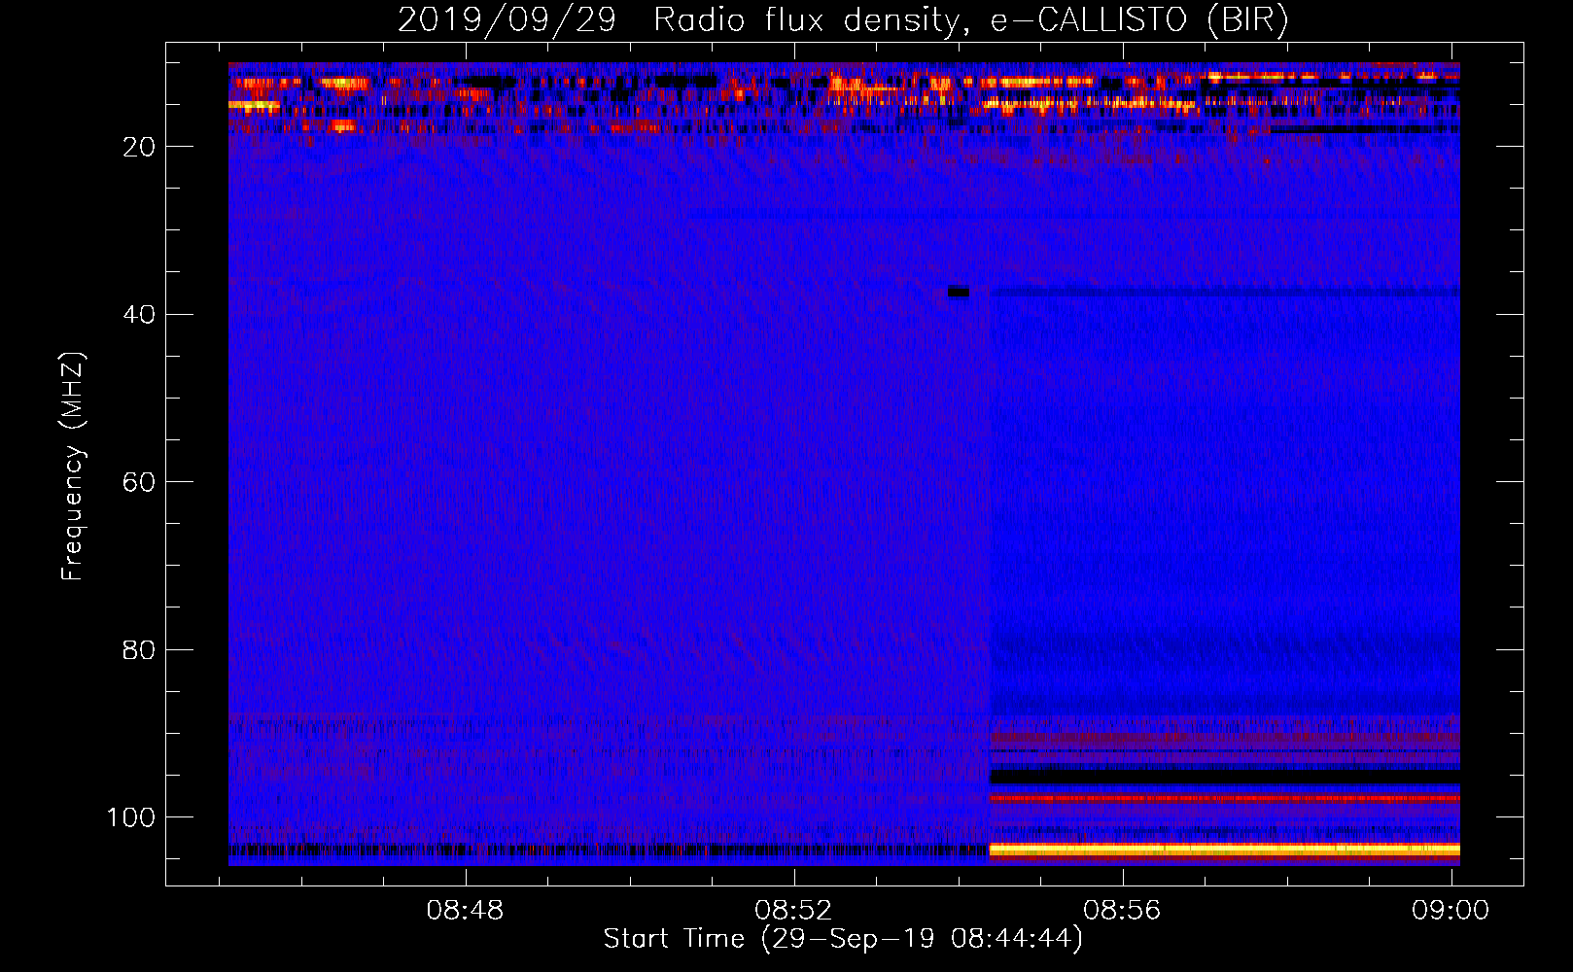Click the 'Frequency (MHZ)' axis label
The width and height of the screenshot is (1573, 972).
point(73,467)
